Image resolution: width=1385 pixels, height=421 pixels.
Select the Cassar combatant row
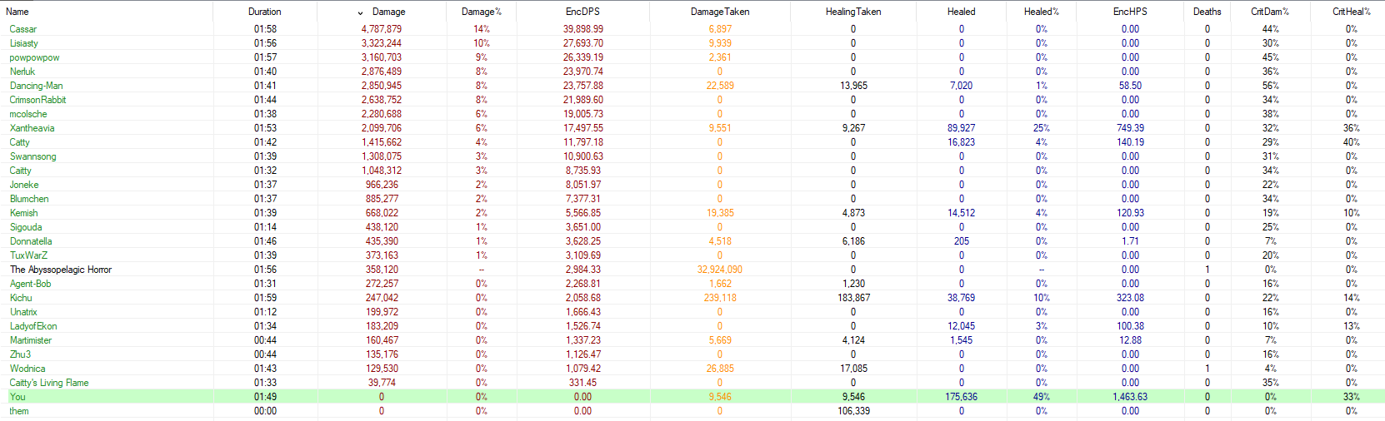click(x=23, y=29)
